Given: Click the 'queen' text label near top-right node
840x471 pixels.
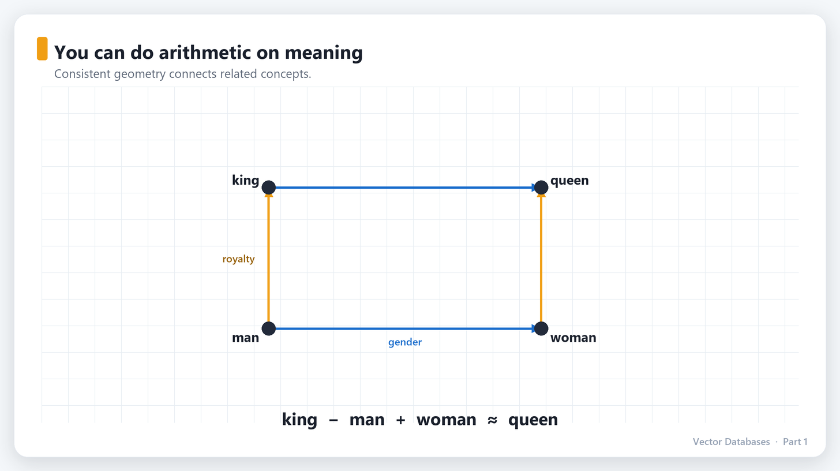Looking at the screenshot, I should click(x=569, y=181).
